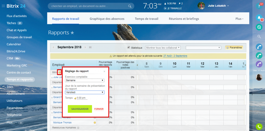265x131 pixels.
Task: Open Groupes de travail in the sidebar
Action: (19, 37)
